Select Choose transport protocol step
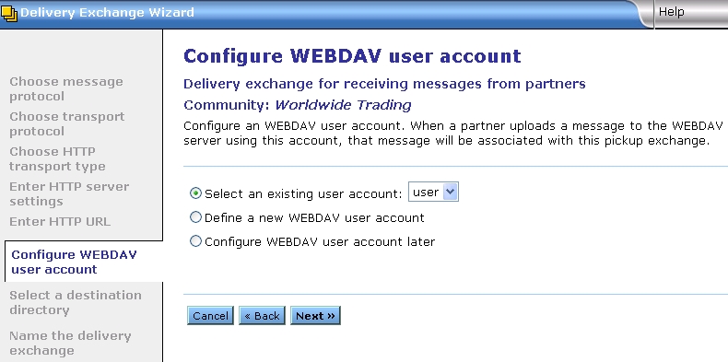 67,124
